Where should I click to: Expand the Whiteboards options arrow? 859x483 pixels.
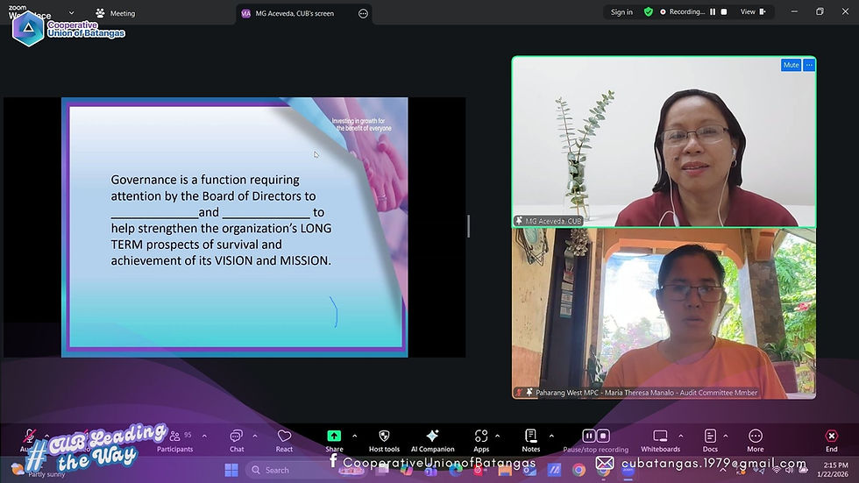(x=680, y=437)
